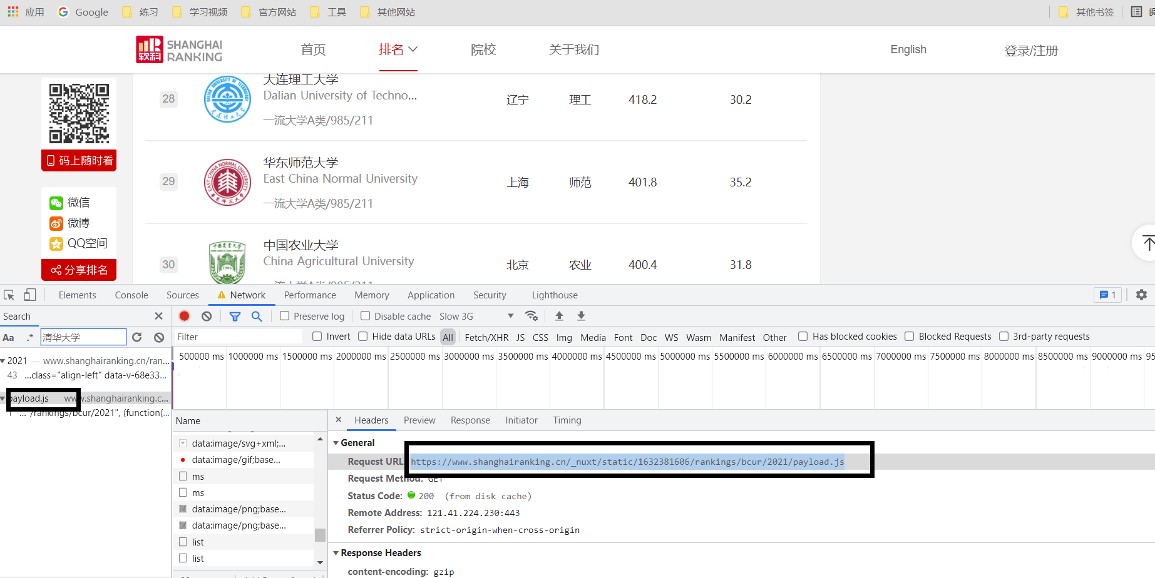The image size is (1155, 578).
Task: Check the Invert filter checkbox
Action: click(x=317, y=337)
